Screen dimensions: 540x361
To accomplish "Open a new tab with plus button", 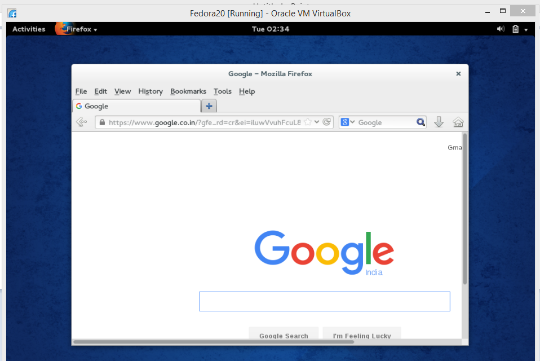I will 209,106.
